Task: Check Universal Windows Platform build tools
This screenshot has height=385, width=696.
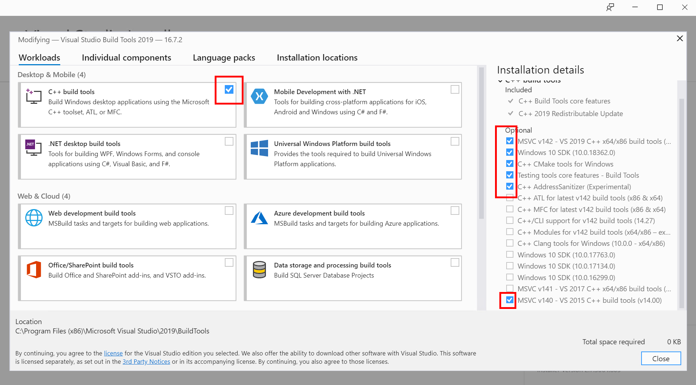Action: pyautogui.click(x=455, y=141)
